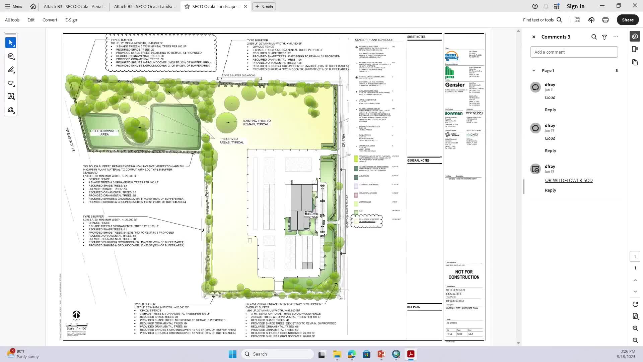
Task: Open document properties page icon
Action: (635, 316)
